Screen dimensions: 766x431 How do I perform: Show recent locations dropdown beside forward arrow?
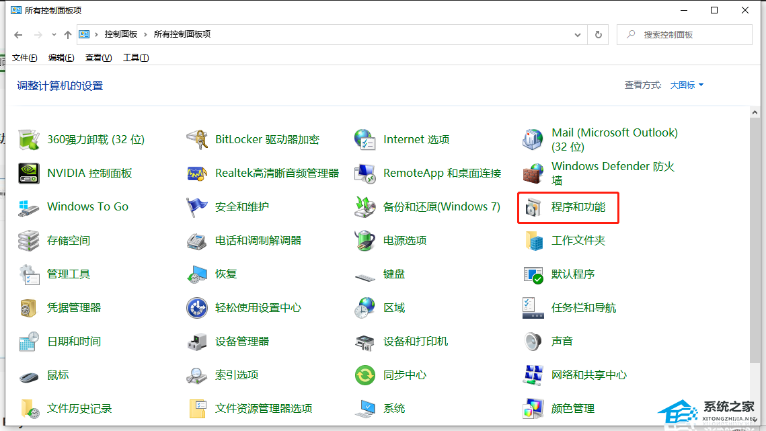pos(54,35)
